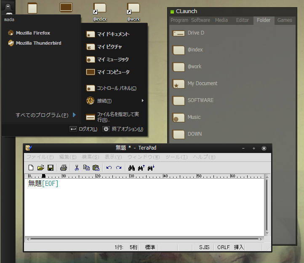The width and height of the screenshot is (304, 263).
Task: Expand すべてのプログラム in the start menu
Action: pyautogui.click(x=46, y=115)
